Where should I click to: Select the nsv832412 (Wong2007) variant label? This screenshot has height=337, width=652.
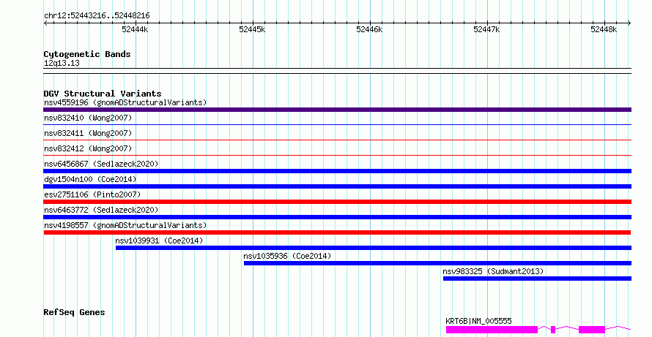[88, 148]
